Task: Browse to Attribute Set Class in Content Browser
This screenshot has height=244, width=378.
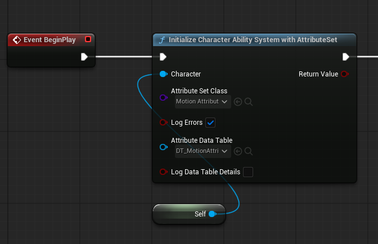Action: (248, 102)
